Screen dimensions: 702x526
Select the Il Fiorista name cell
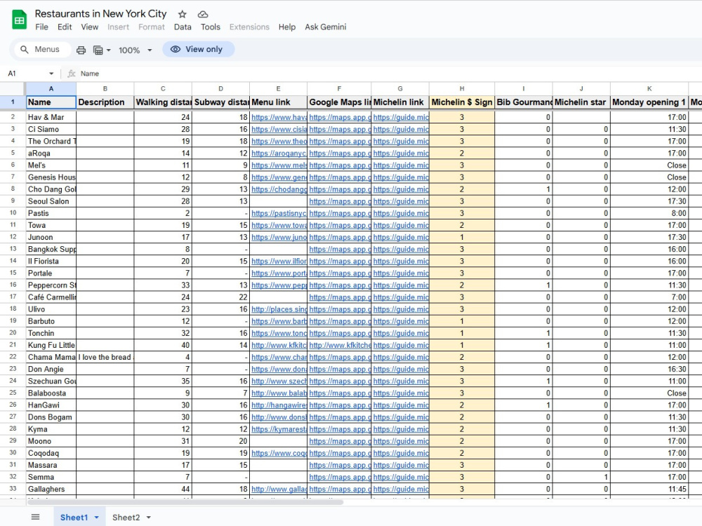[x=51, y=261]
